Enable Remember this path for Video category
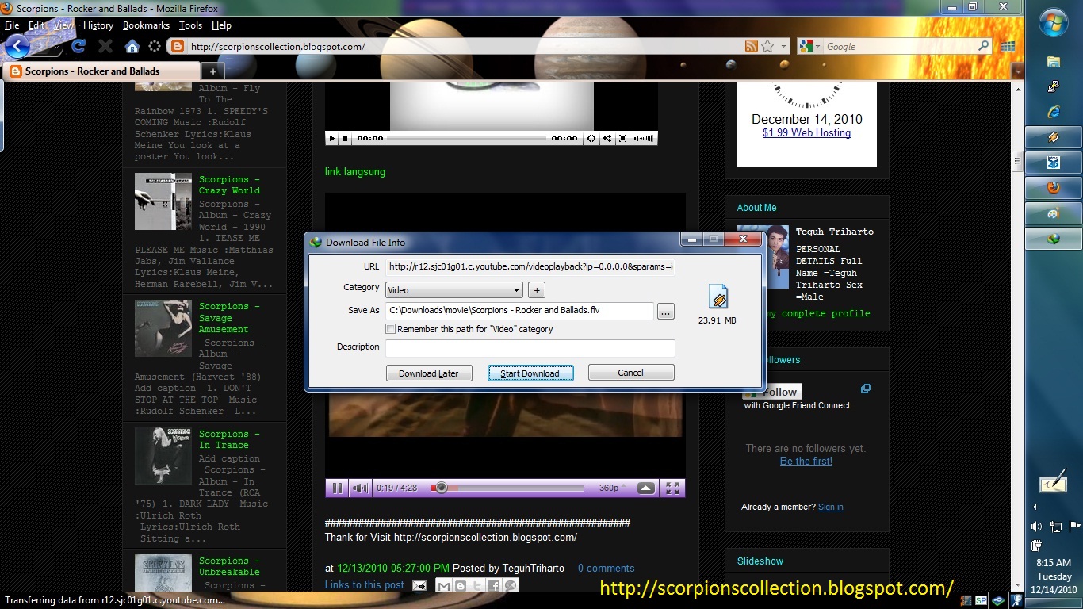The height and width of the screenshot is (609, 1083). (390, 328)
